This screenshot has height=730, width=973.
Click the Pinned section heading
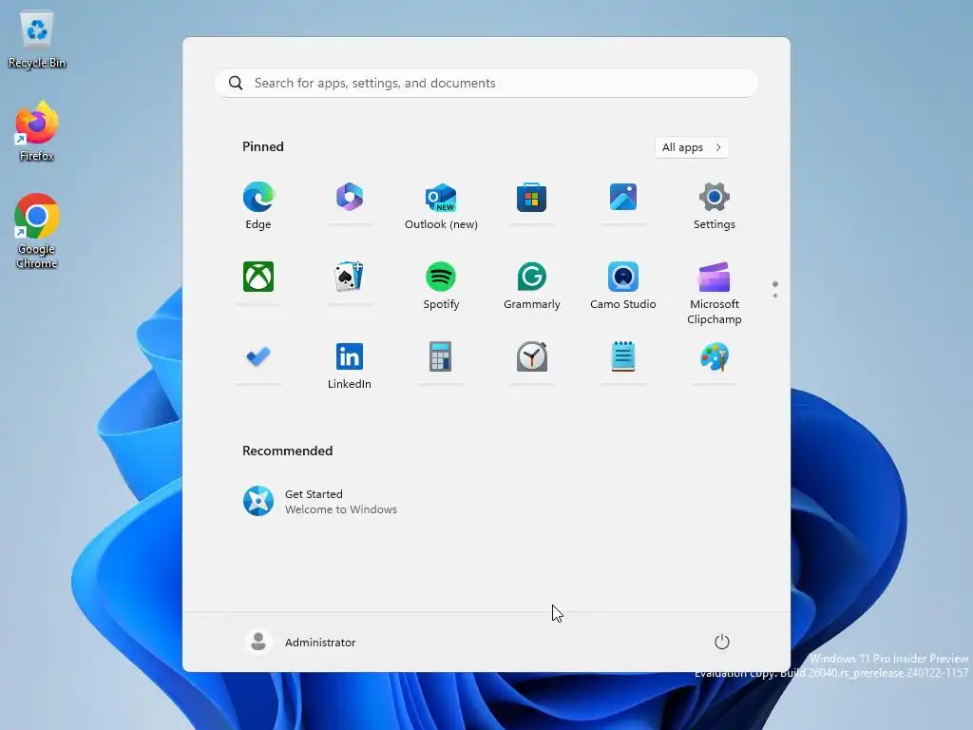coord(263,146)
